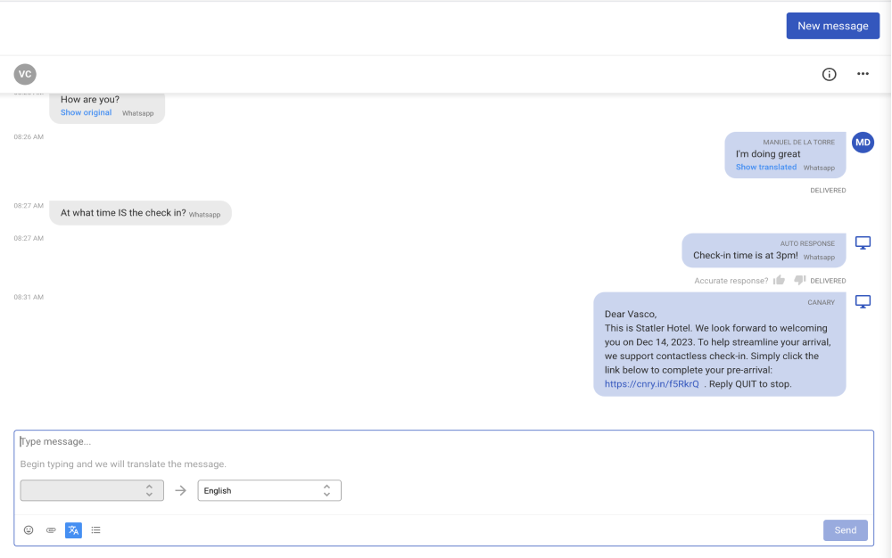The width and height of the screenshot is (892, 558).
Task: Open the English target language dropdown
Action: click(268, 490)
